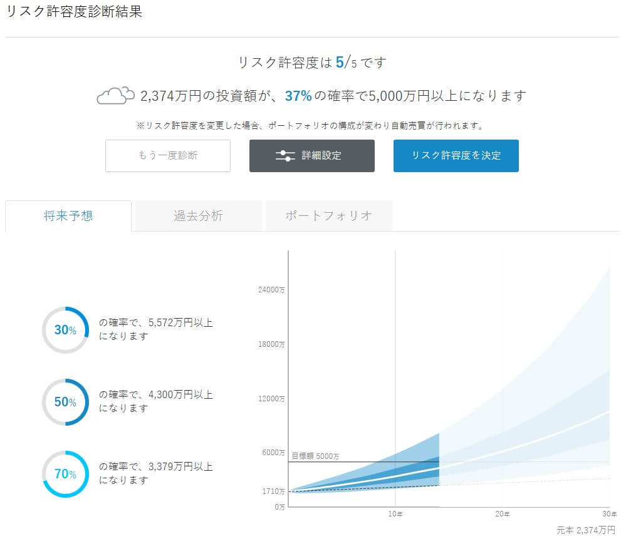The width and height of the screenshot is (621, 539).
Task: Open the ポートフォリオ tab
Action: (329, 216)
